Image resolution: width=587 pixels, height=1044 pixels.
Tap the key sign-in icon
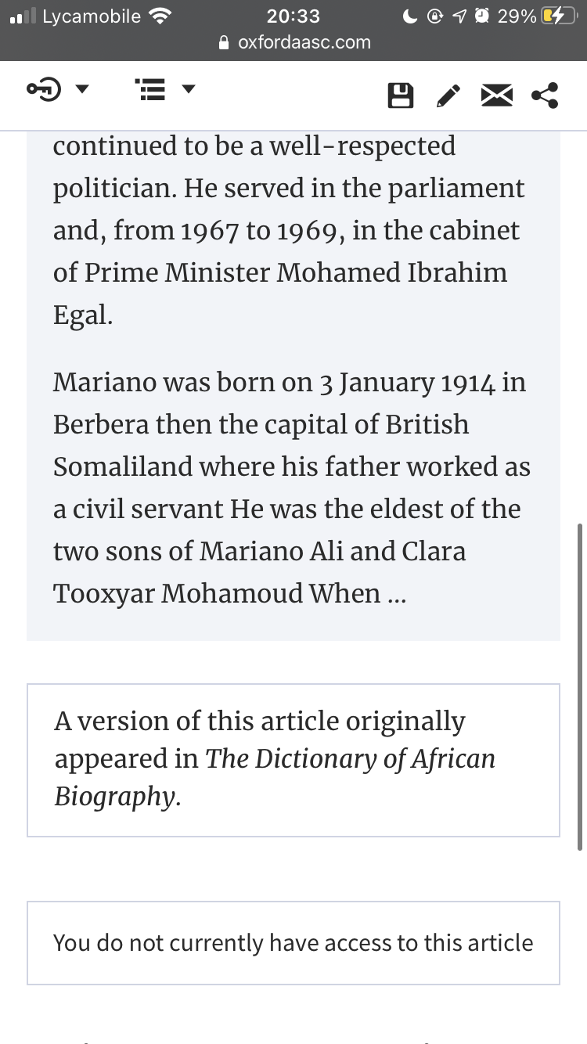(45, 90)
